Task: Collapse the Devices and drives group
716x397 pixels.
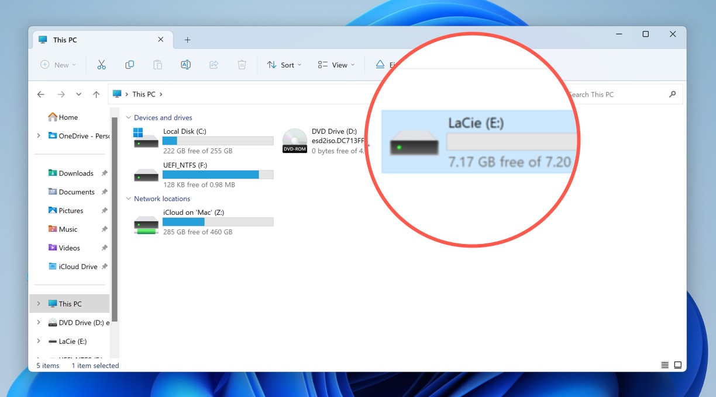Action: coord(129,117)
